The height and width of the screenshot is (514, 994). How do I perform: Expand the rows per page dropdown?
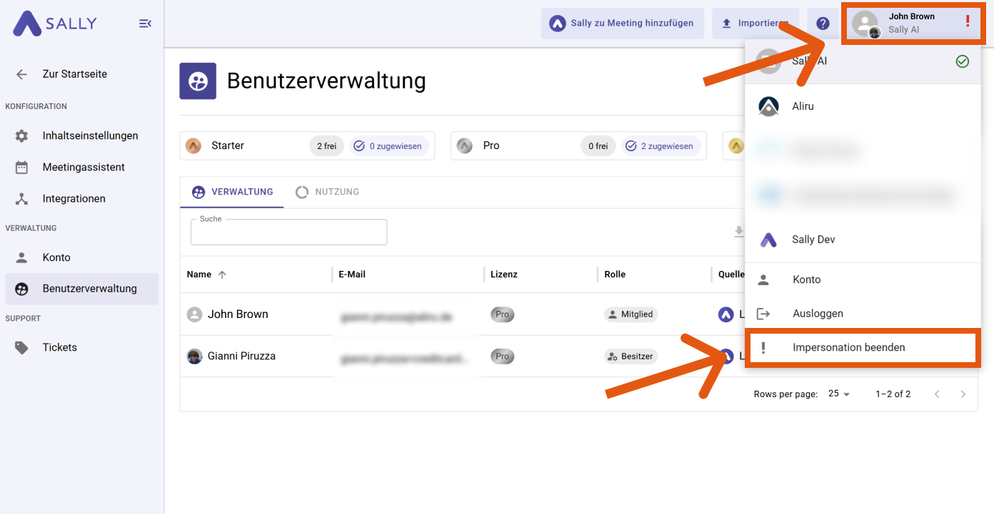[839, 394]
